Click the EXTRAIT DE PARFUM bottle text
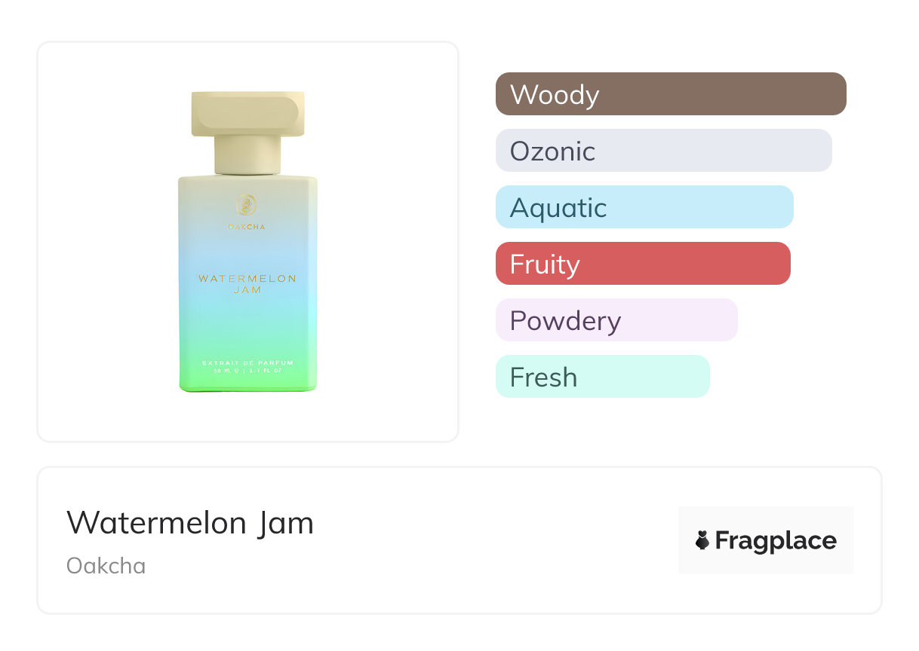The width and height of the screenshot is (919, 651). pyautogui.click(x=247, y=363)
